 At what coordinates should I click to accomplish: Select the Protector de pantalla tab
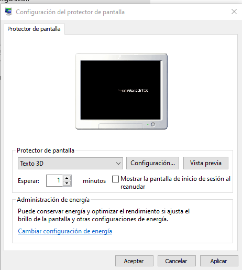click(x=34, y=29)
